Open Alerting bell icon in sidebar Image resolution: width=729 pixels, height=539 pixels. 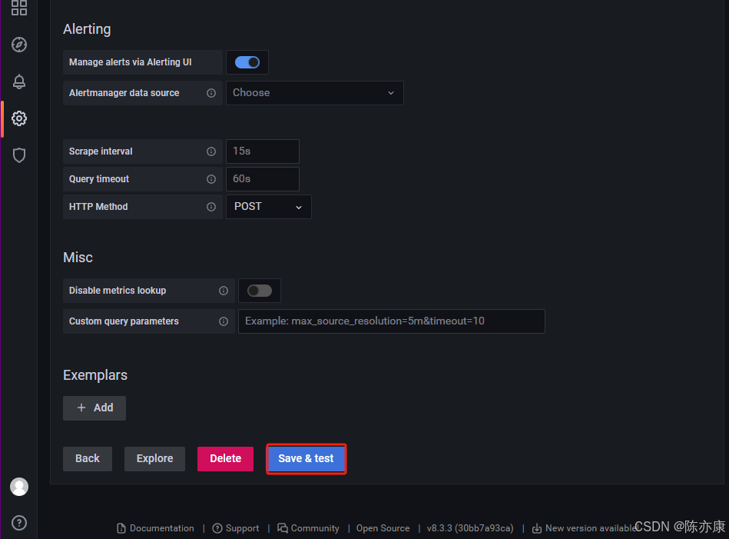click(19, 82)
